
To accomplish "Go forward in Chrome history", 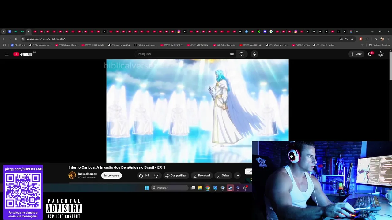I will tap(10, 39).
